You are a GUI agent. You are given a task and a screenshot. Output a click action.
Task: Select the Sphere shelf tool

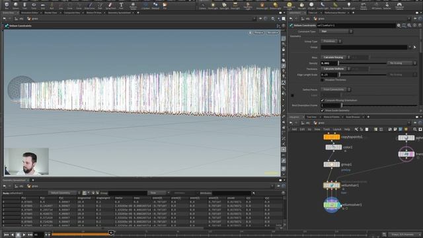pos(16,5)
